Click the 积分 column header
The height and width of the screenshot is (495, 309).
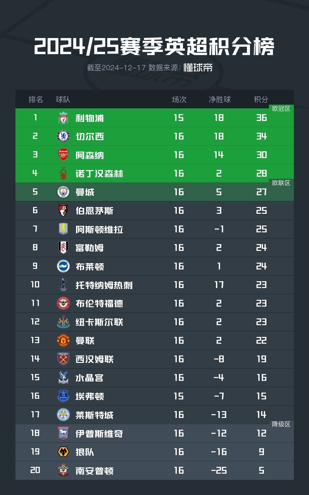[x=261, y=99]
